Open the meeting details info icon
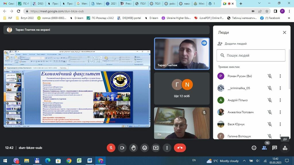Screen dimensions: 294x165 tap(254, 148)
